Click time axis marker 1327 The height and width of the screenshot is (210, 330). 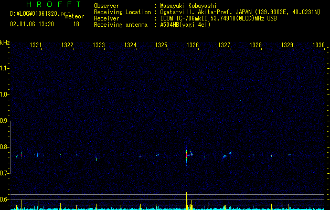tap(224, 45)
